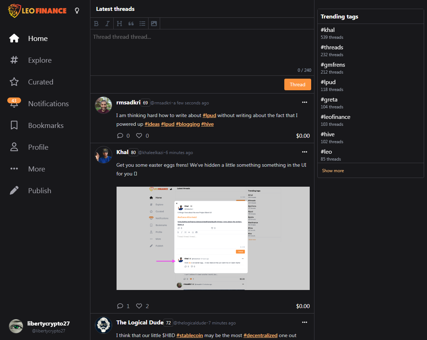Click the #decentralized hashtag link
427x340 pixels.
[260, 335]
